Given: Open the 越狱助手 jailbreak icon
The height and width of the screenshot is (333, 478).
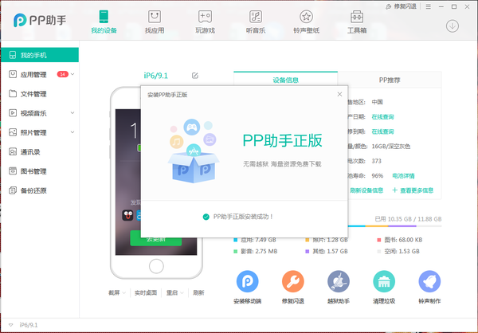Looking at the screenshot, I should [339, 281].
